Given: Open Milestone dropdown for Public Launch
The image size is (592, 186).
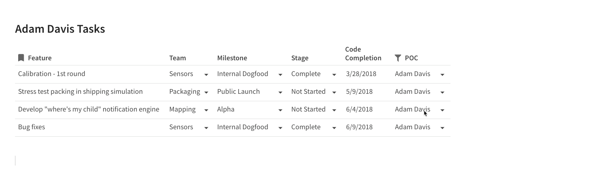Looking at the screenshot, I should 280,92.
